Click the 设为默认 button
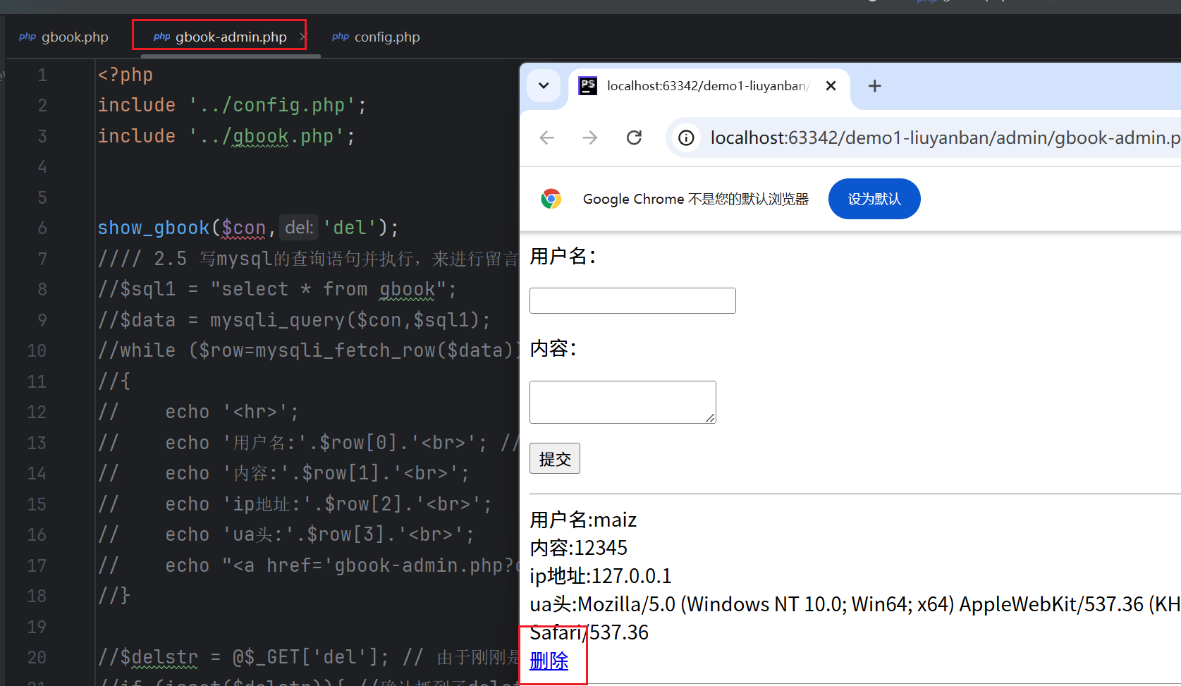Image resolution: width=1181 pixels, height=686 pixels. (x=874, y=199)
